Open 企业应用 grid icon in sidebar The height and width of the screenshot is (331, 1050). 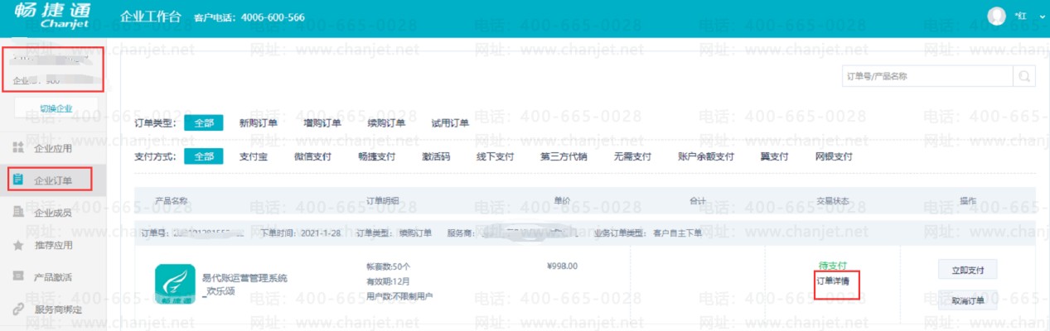pyautogui.click(x=18, y=148)
